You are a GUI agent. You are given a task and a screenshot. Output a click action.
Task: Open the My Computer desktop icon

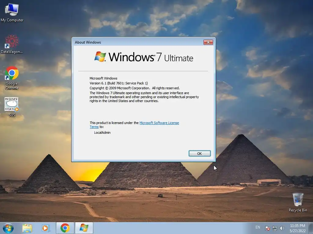tap(12, 12)
